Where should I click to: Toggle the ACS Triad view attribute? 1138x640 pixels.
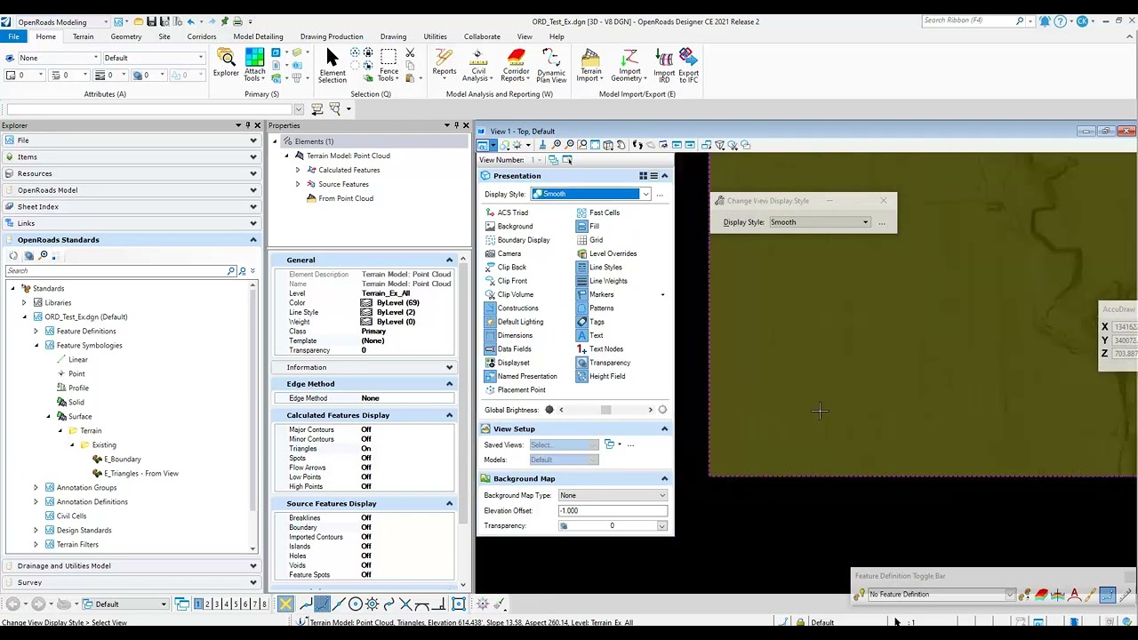click(507, 212)
